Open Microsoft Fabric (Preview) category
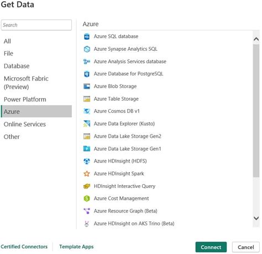The width and height of the screenshot is (262, 254). [x=36, y=83]
